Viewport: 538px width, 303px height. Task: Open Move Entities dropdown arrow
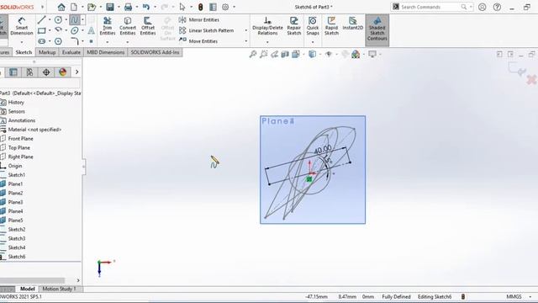[x=246, y=41]
